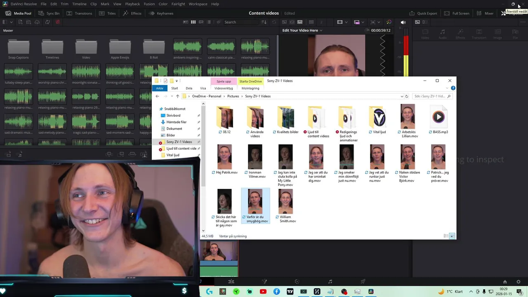Open the Deliver rocket page
This screenshot has height=297, width=528.
pos(363,282)
